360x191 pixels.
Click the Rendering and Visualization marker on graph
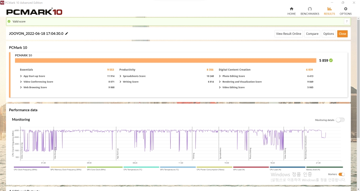[306, 147]
